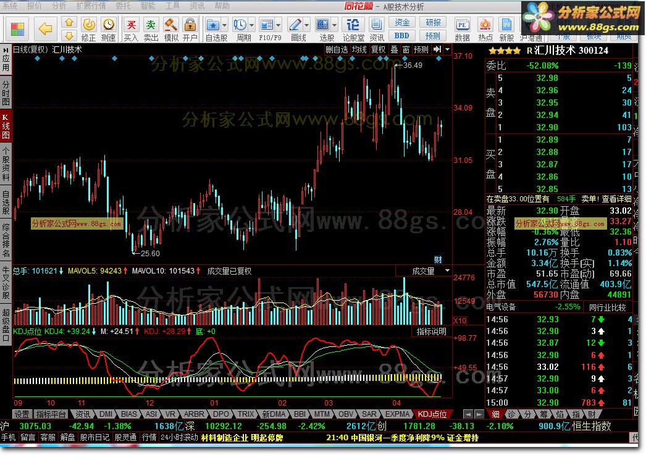Open 超级盘口 in left sidebar
This screenshot has width=646, height=455.
coord(6,326)
